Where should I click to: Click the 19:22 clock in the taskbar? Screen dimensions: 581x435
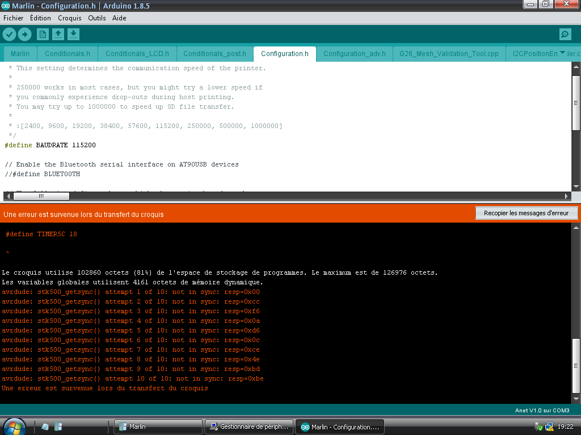[566, 427]
